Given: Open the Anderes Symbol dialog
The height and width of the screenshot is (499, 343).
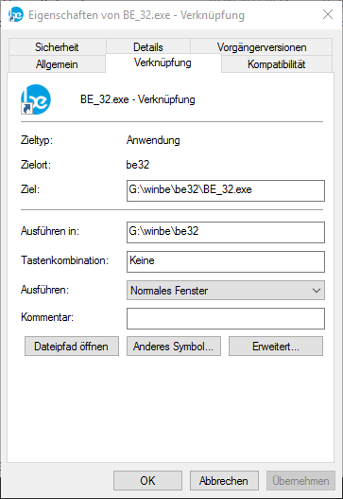Looking at the screenshot, I should (174, 347).
